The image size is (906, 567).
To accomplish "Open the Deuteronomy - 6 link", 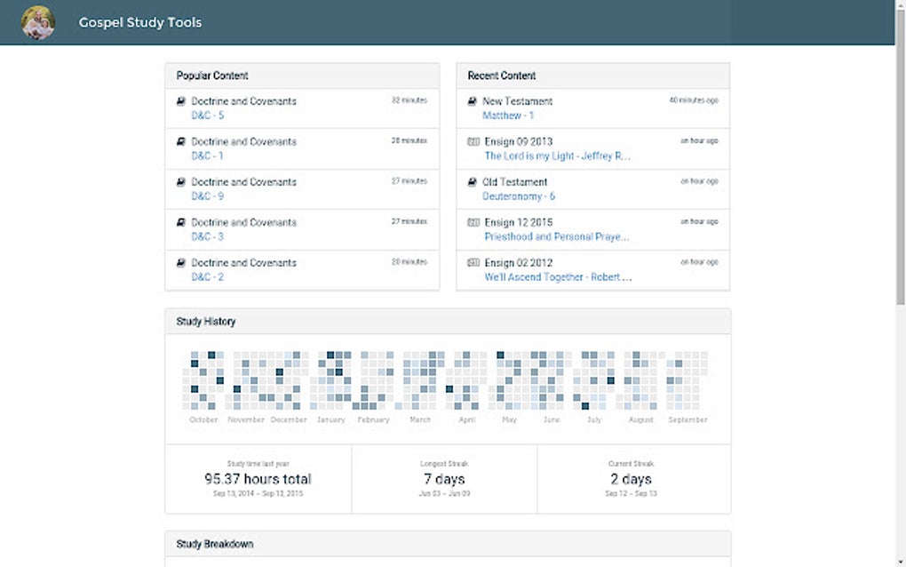I will tap(519, 196).
